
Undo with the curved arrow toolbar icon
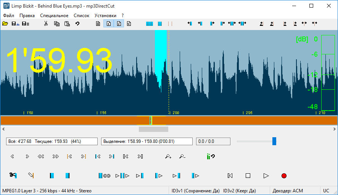(x=77, y=24)
